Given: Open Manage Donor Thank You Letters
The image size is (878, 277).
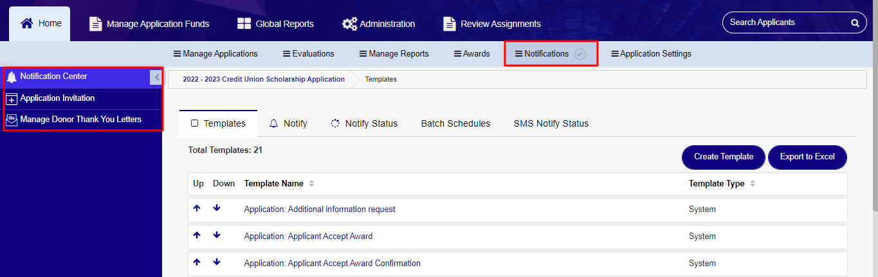Looking at the screenshot, I should click(x=82, y=120).
